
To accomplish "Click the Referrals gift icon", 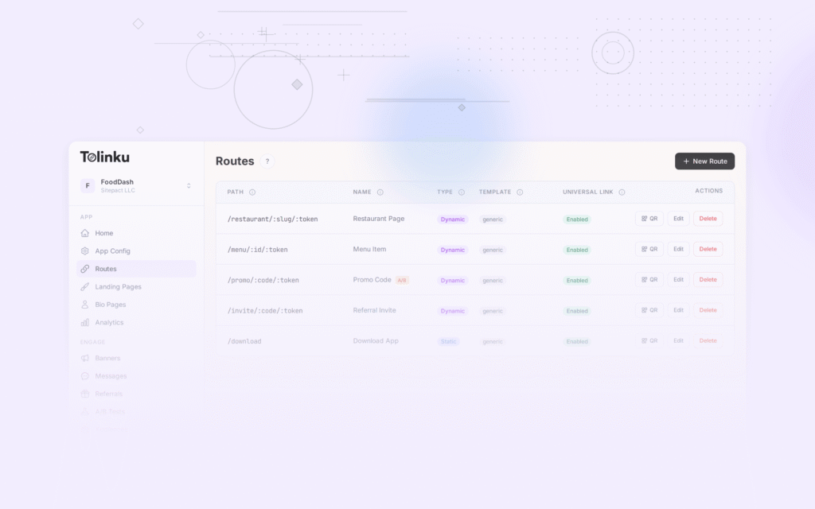I will [84, 394].
